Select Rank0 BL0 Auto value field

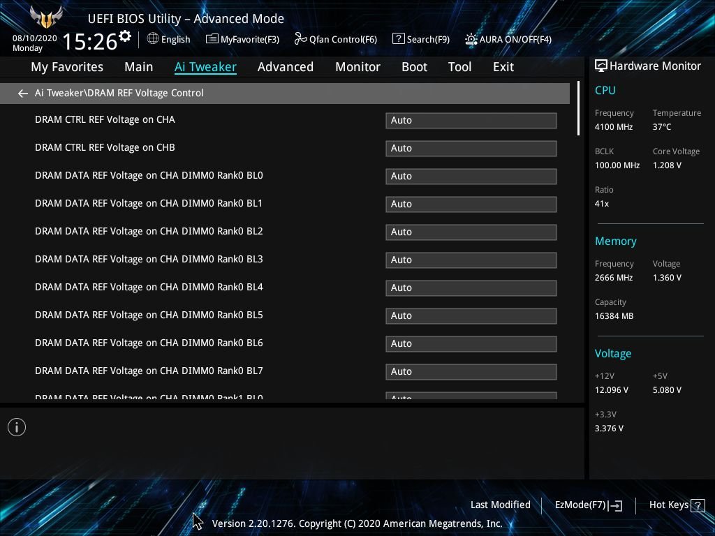(x=471, y=176)
